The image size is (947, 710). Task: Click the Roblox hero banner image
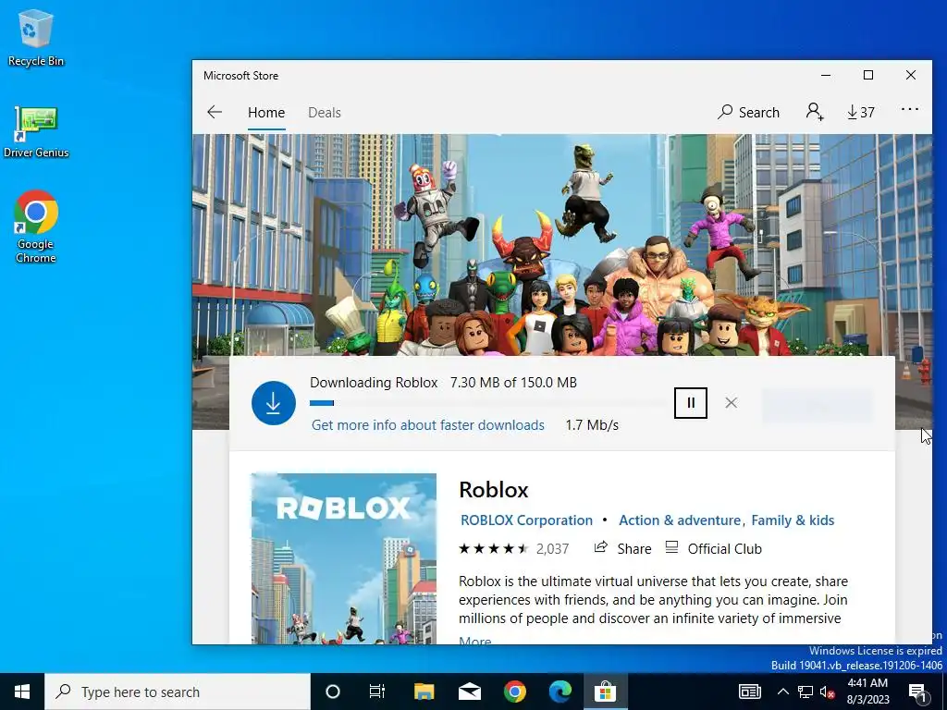[561, 244]
